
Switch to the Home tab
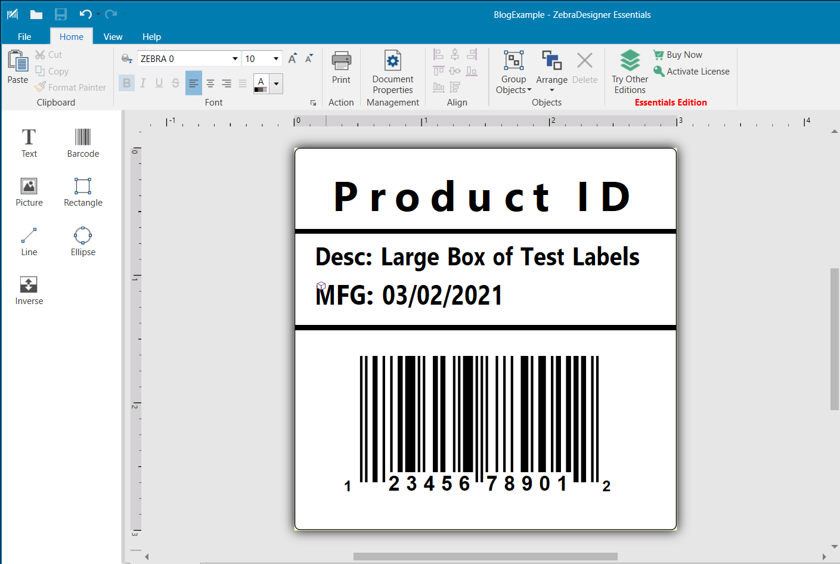(72, 36)
